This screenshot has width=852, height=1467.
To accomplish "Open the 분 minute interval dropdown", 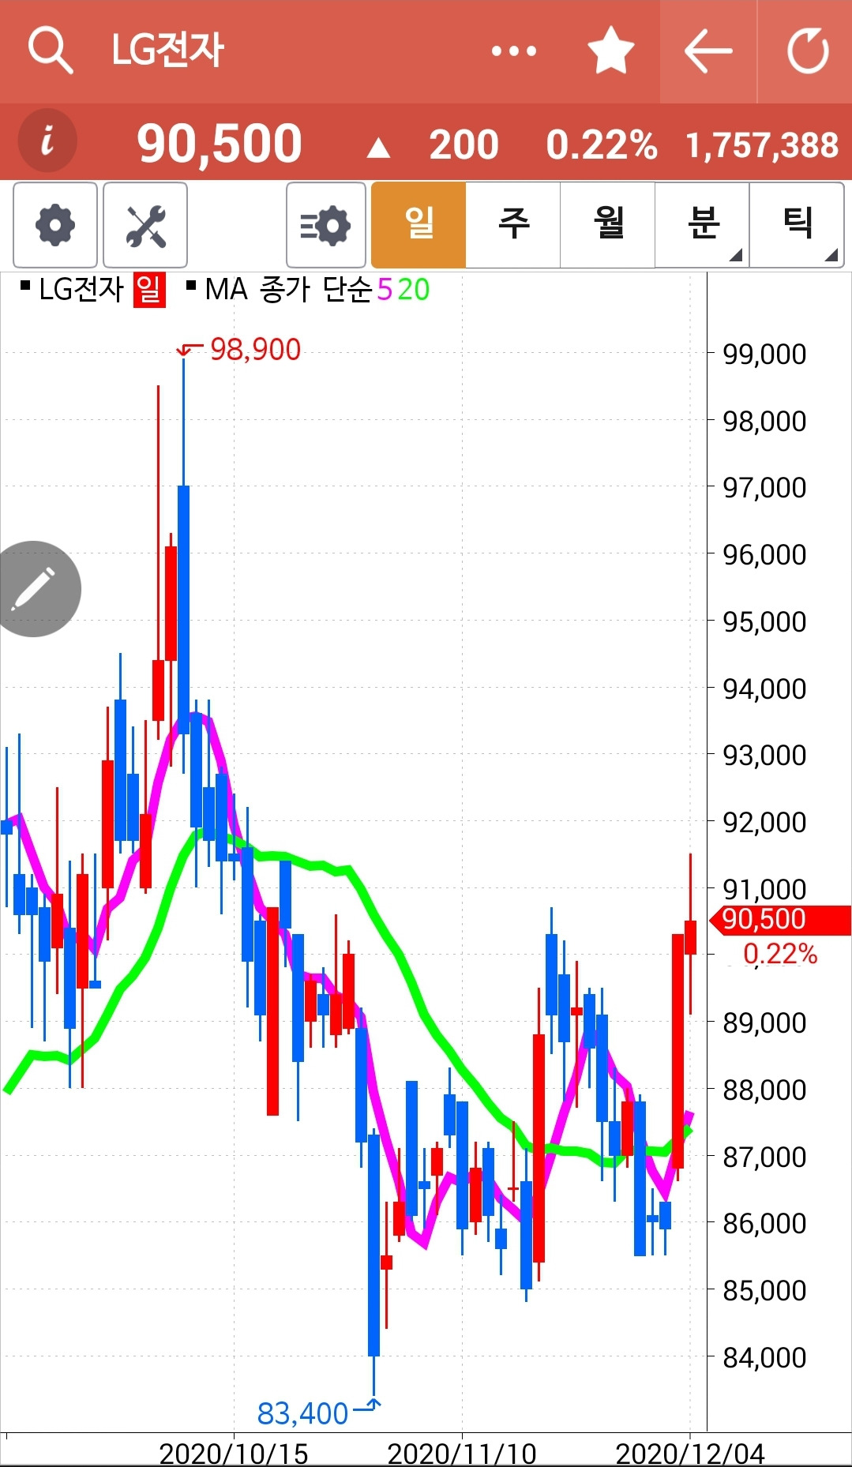I will [x=702, y=225].
